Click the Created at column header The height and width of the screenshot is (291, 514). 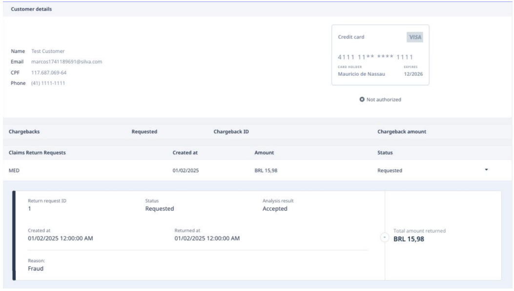185,153
